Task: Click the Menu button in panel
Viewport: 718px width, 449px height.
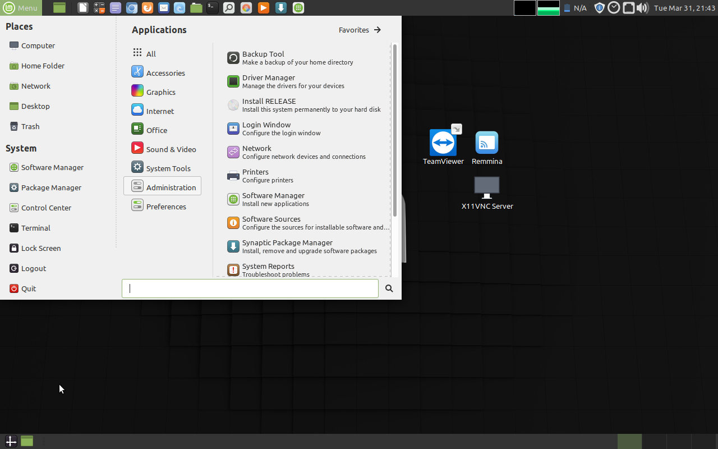Action: click(21, 8)
